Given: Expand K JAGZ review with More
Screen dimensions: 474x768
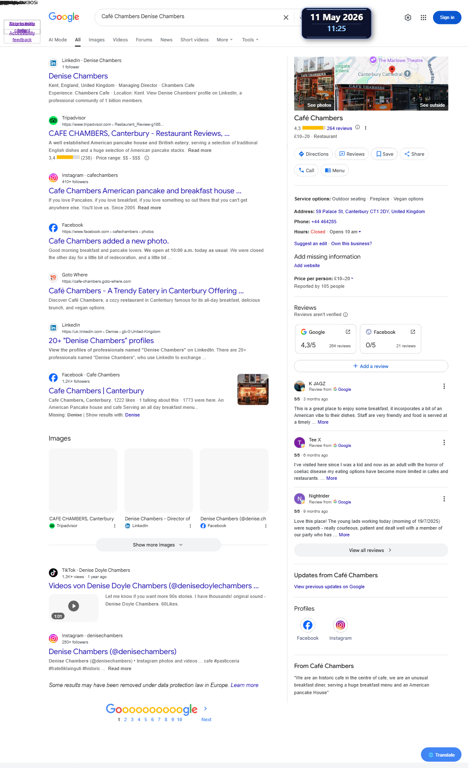Looking at the screenshot, I should pyautogui.click(x=323, y=422).
